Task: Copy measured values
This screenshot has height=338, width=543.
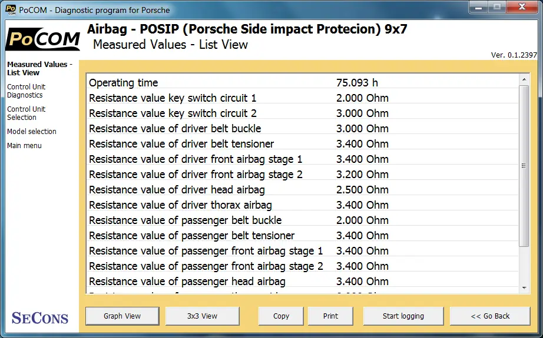Action: click(x=281, y=316)
